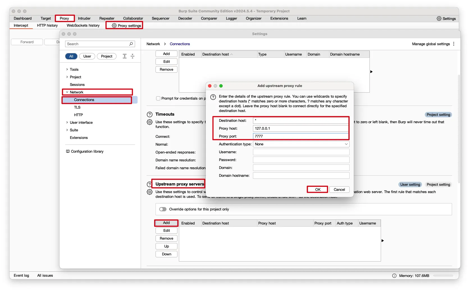
Task: Toggle Override options for this project only
Action: point(163,209)
